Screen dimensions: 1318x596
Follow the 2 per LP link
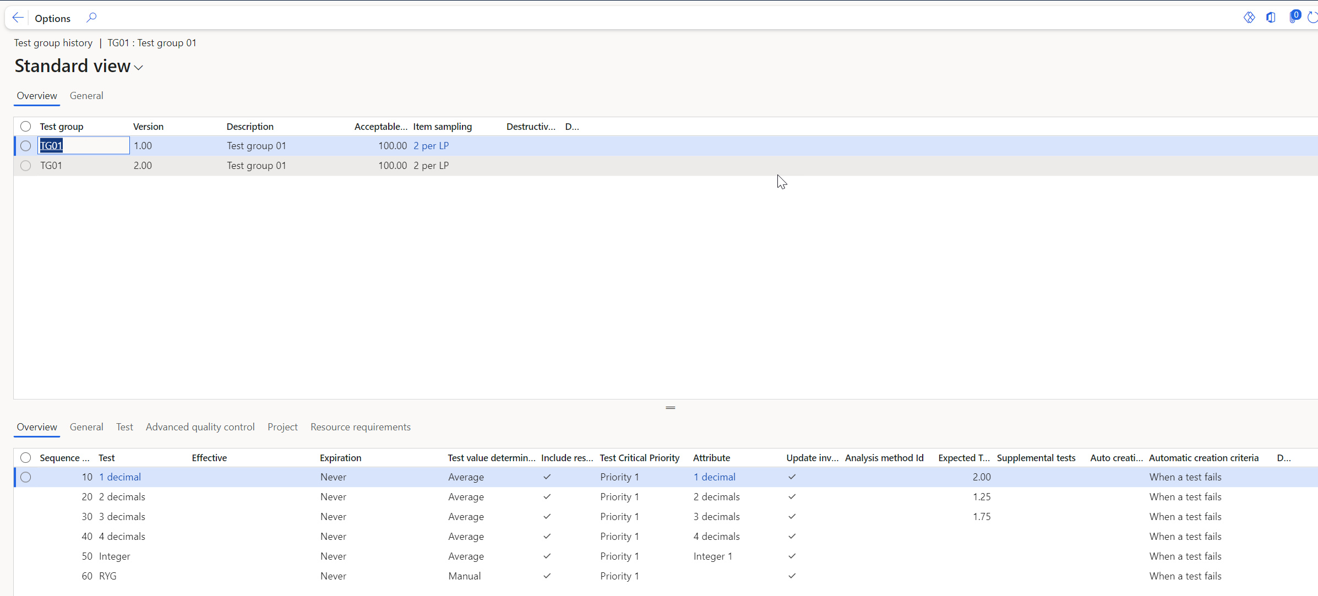tap(431, 146)
